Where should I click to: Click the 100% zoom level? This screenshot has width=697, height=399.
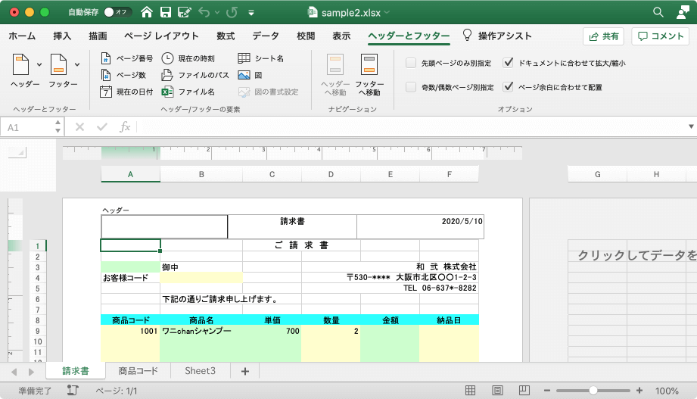pos(667,391)
